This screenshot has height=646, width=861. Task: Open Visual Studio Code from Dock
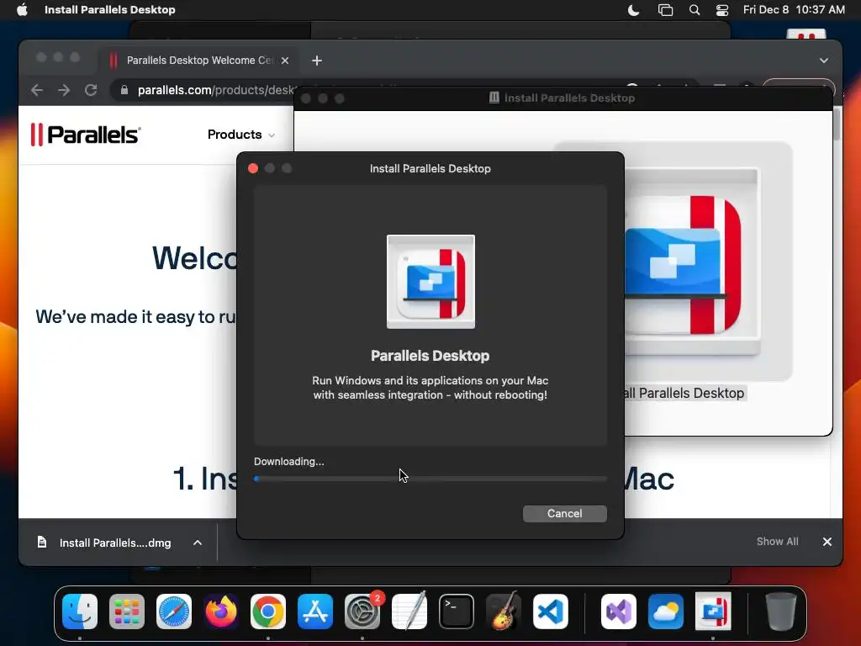tap(551, 612)
